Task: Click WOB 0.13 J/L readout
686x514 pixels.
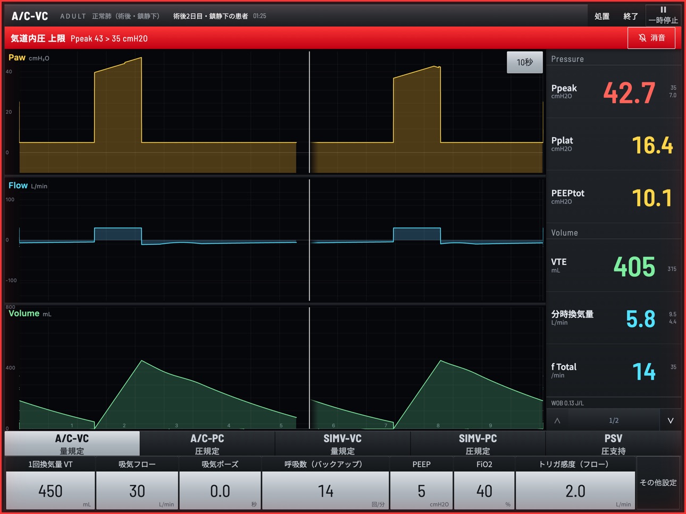Action: coord(567,403)
